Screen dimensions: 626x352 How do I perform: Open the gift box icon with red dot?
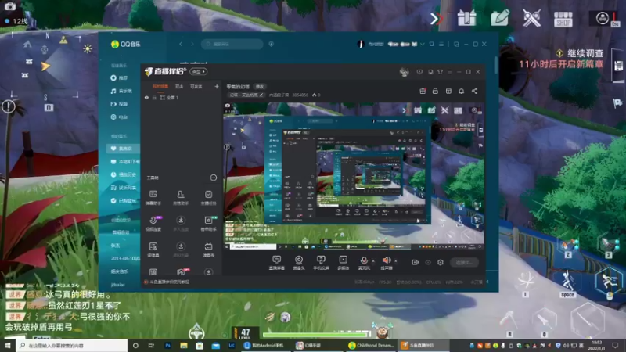pyautogui.click(x=423, y=91)
